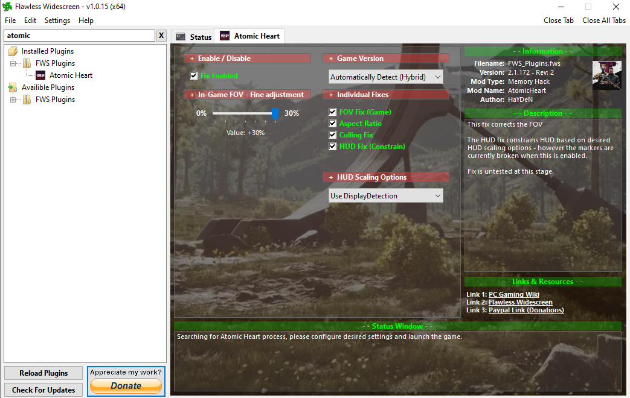Click the In-Game FOV slider handle
The width and height of the screenshot is (630, 398).
pos(275,114)
